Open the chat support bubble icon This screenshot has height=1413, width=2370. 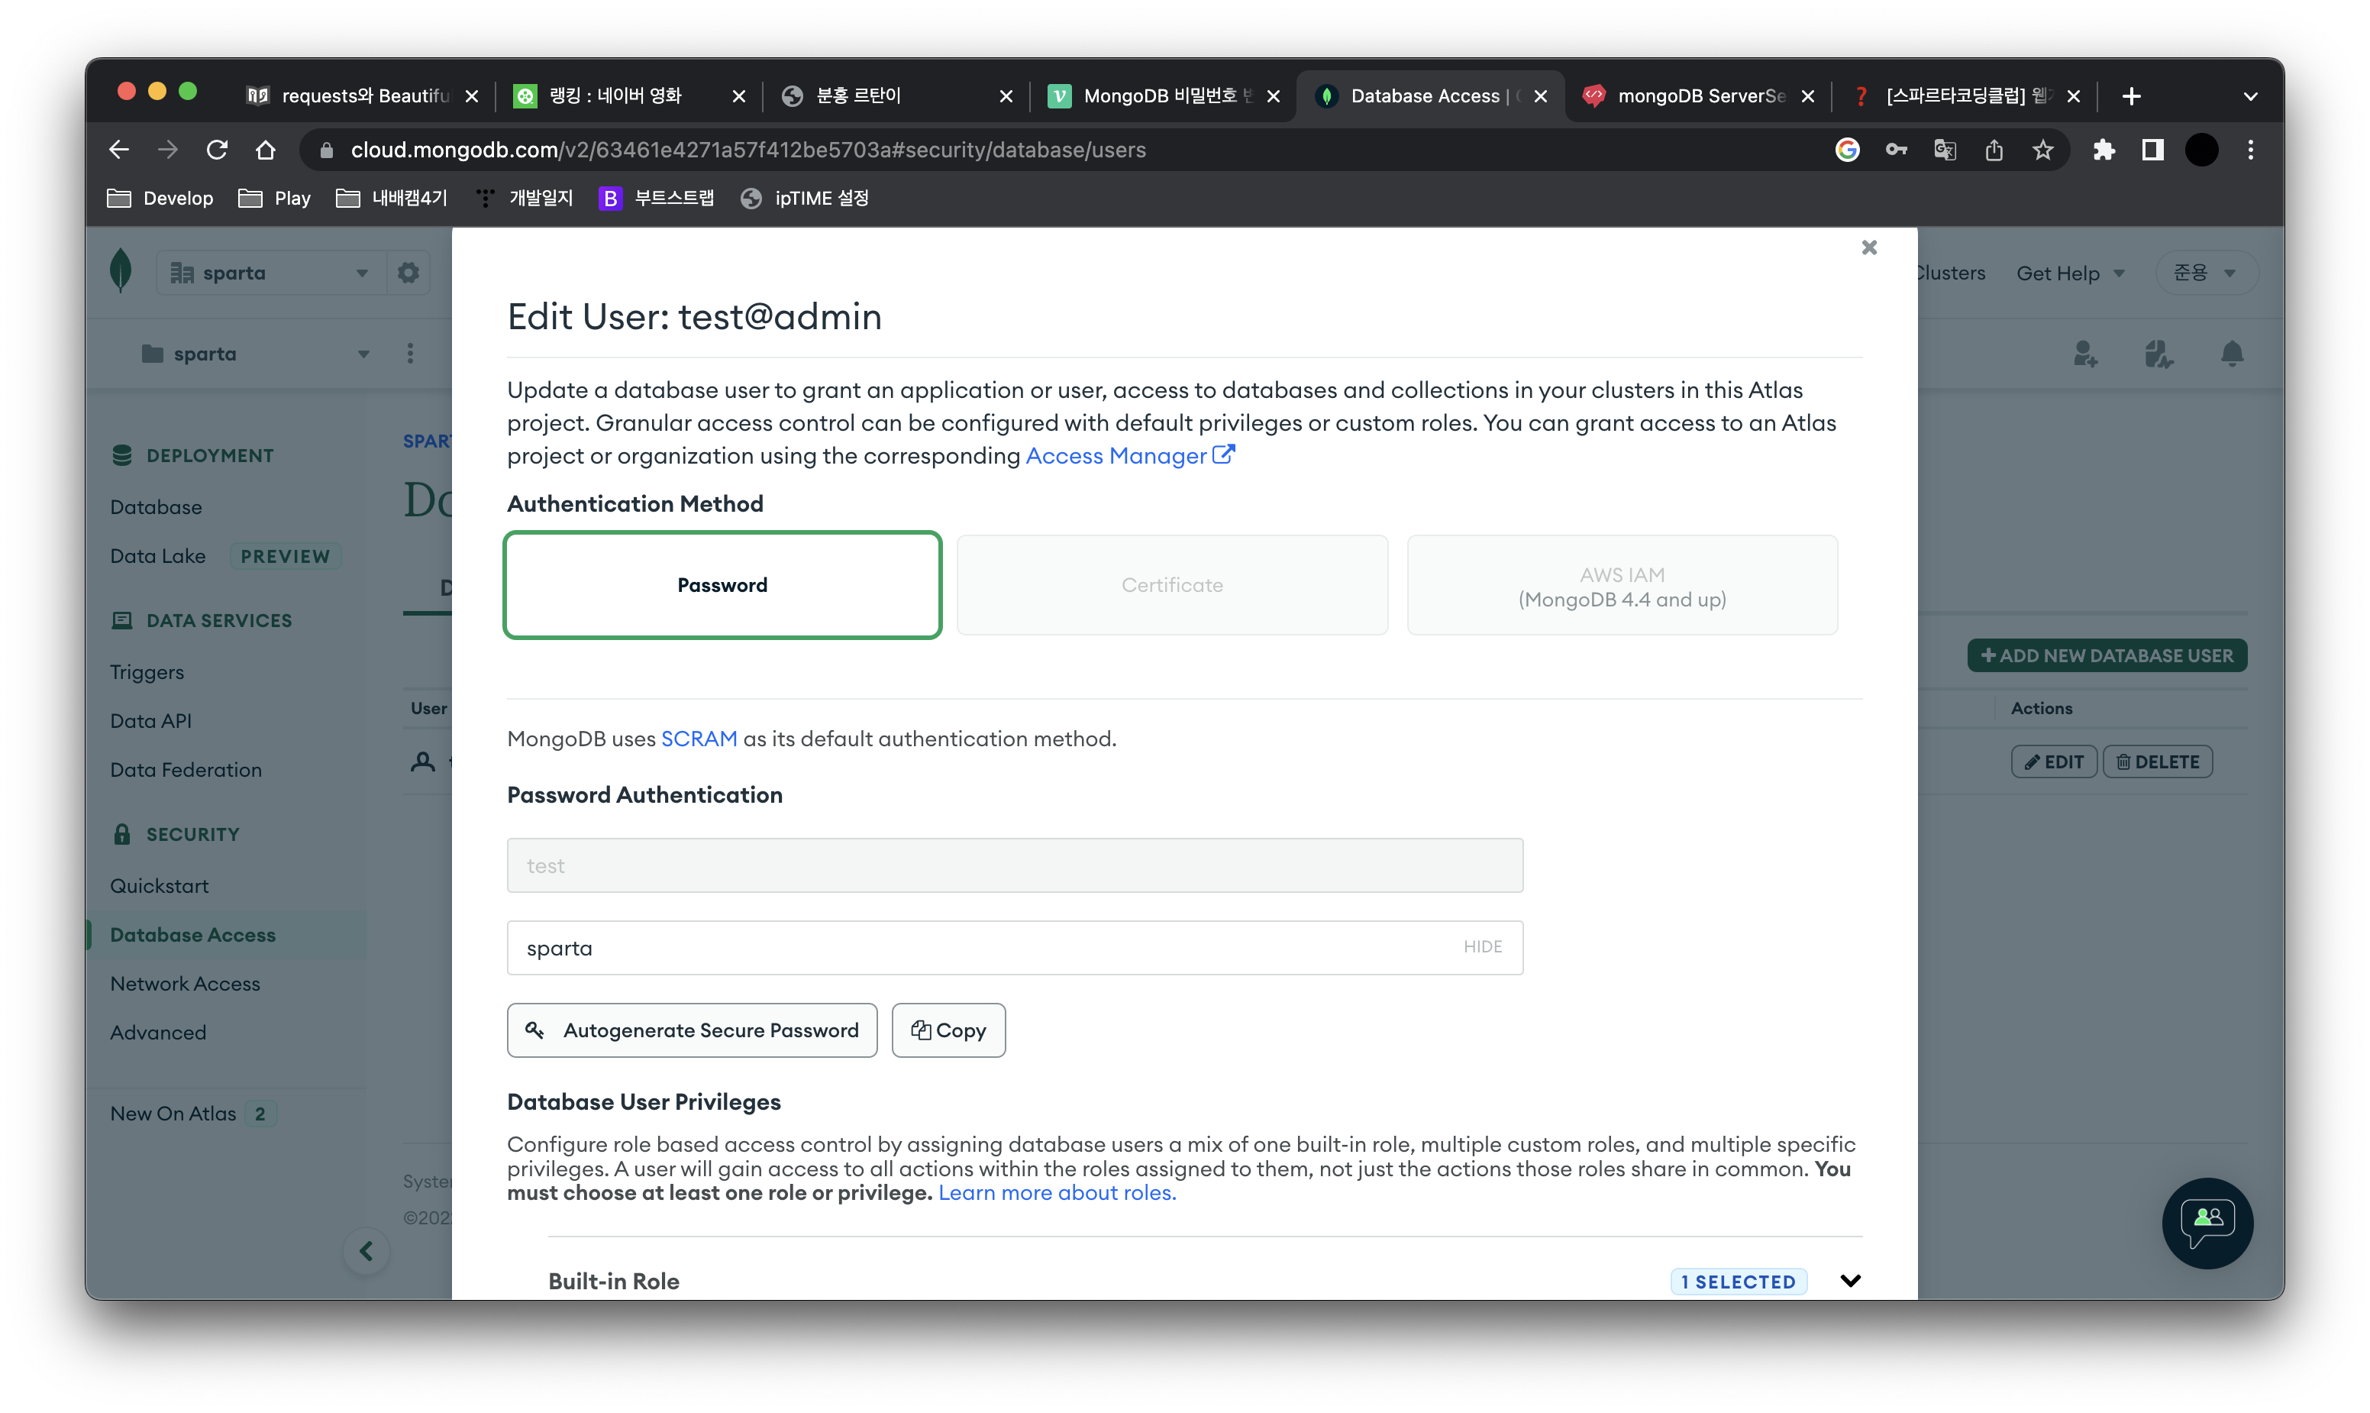pyautogui.click(x=2207, y=1224)
